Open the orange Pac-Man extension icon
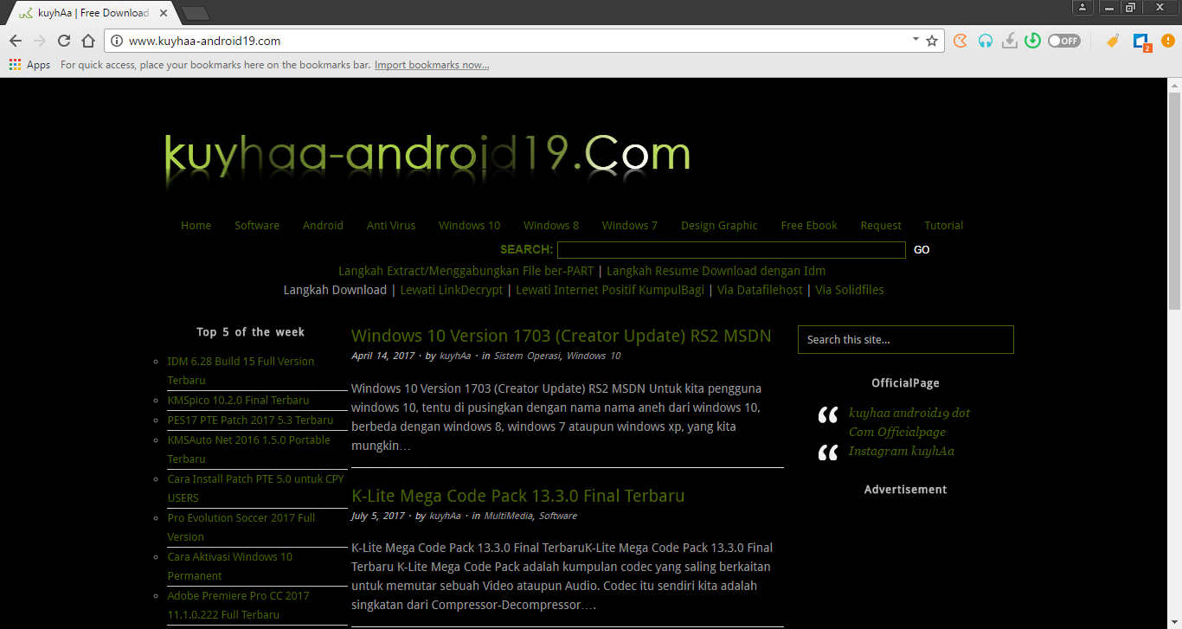The image size is (1182, 629). pyautogui.click(x=960, y=41)
